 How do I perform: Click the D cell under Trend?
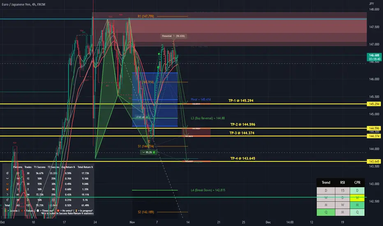[326, 190]
